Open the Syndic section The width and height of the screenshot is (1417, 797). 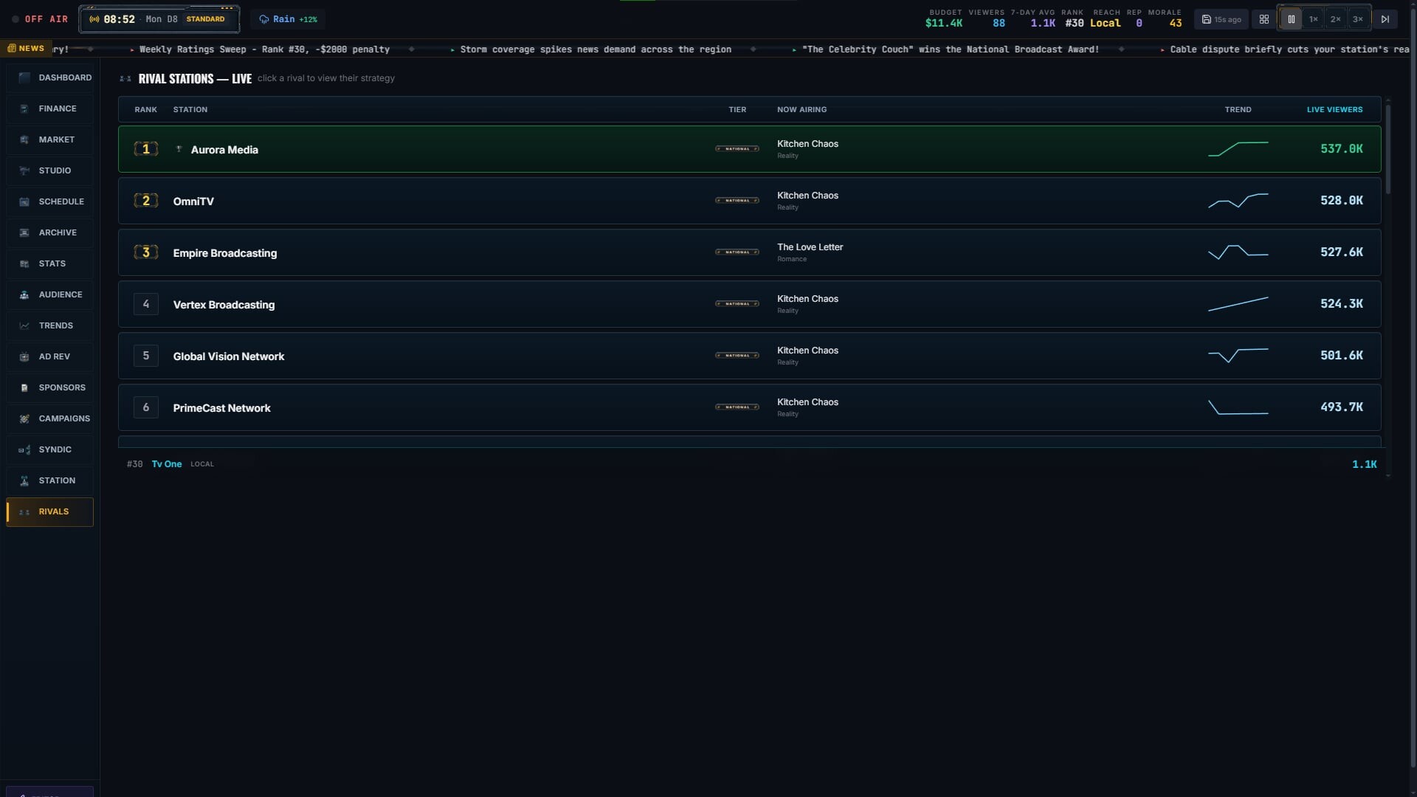click(50, 449)
